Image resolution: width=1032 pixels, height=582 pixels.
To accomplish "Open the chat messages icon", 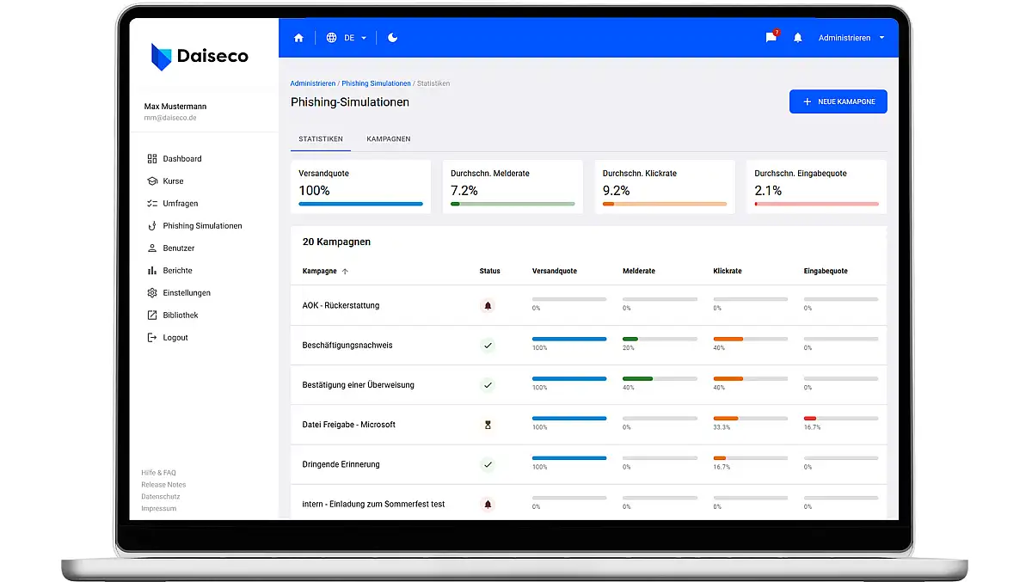I will pos(771,38).
